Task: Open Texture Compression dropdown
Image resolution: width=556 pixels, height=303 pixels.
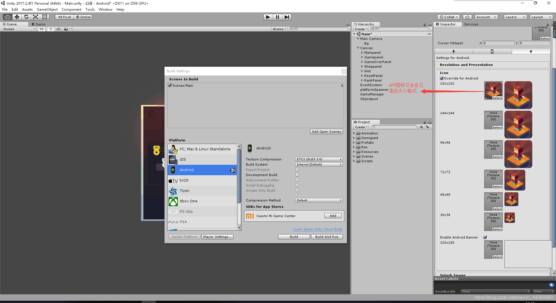Action: 319,159
